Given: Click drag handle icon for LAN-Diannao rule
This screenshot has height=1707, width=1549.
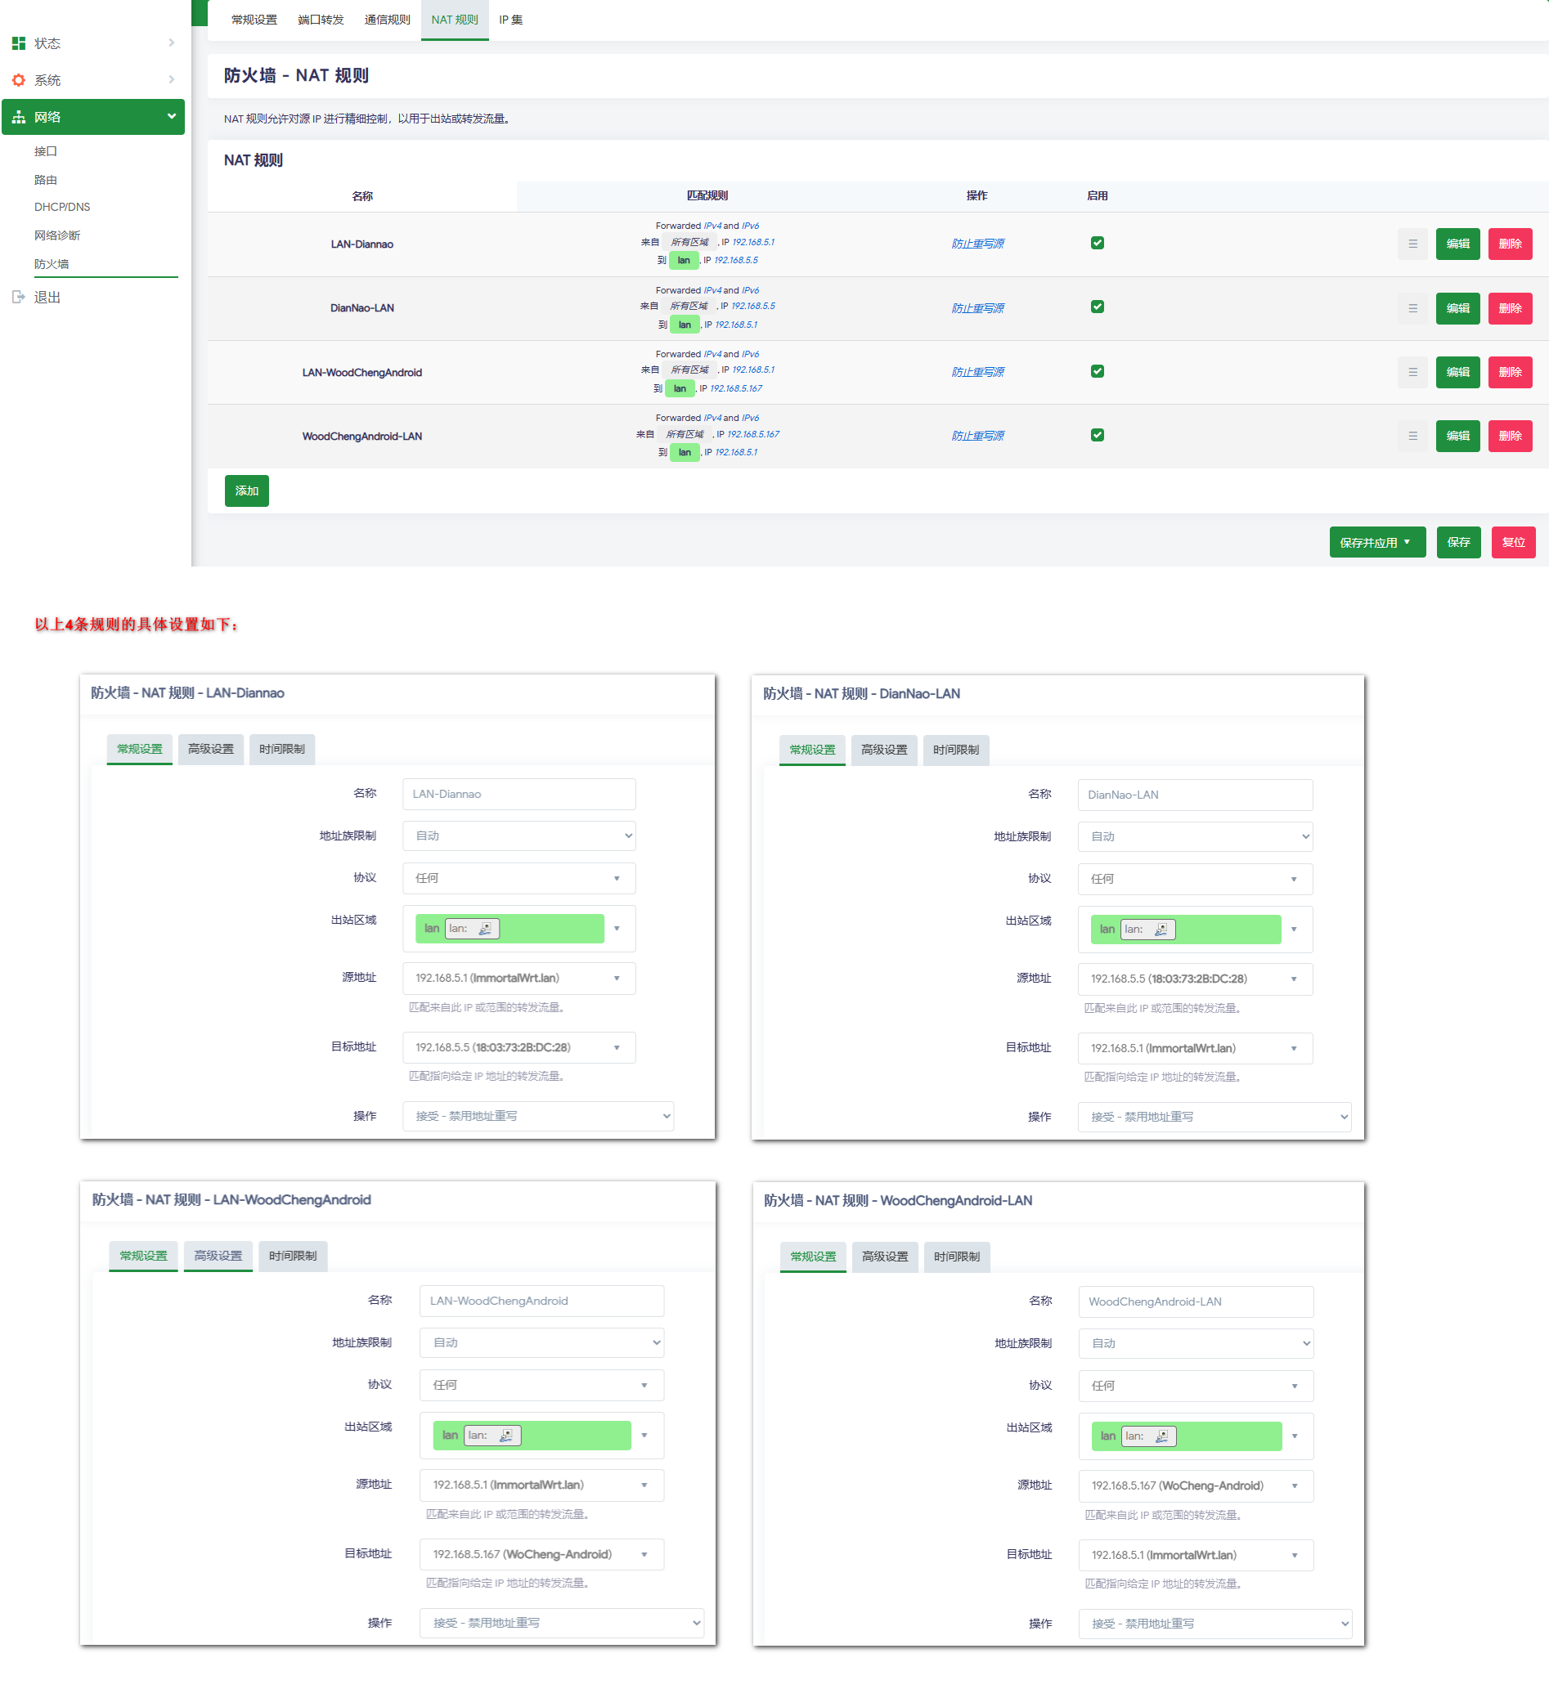Looking at the screenshot, I should pos(1412,244).
